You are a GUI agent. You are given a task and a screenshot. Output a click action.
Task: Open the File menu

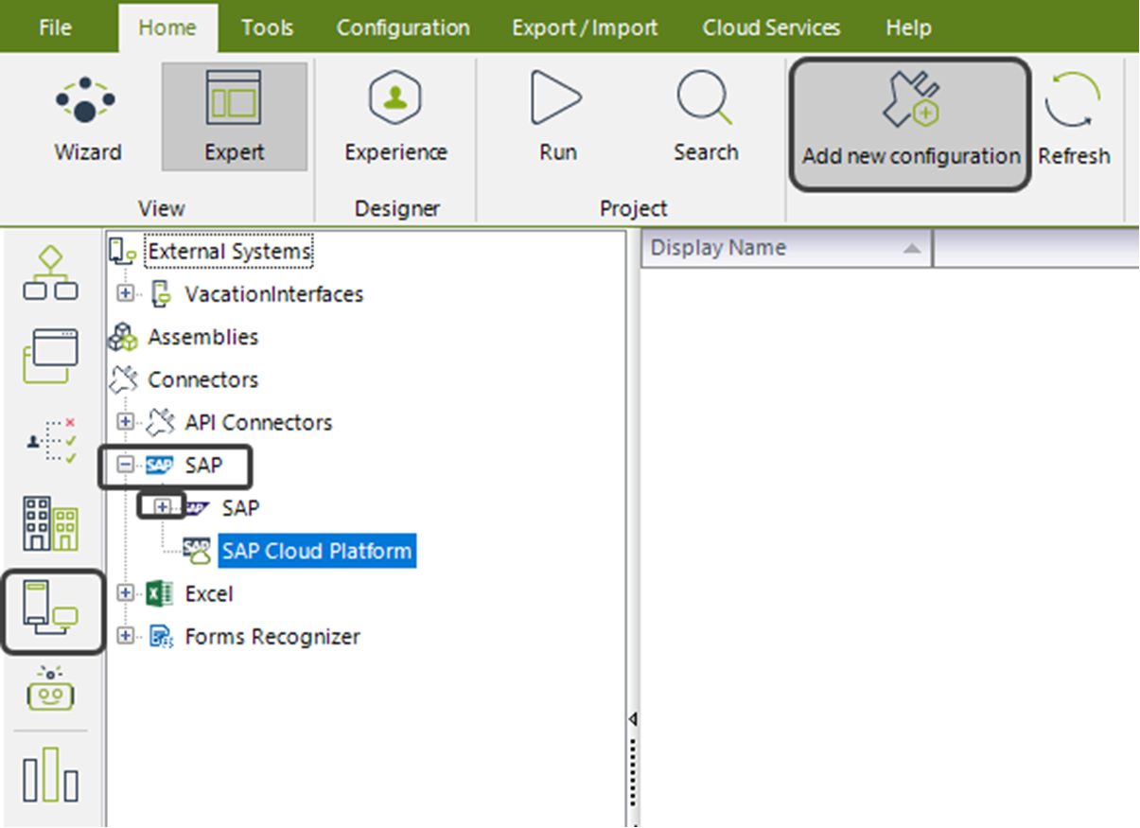(55, 27)
